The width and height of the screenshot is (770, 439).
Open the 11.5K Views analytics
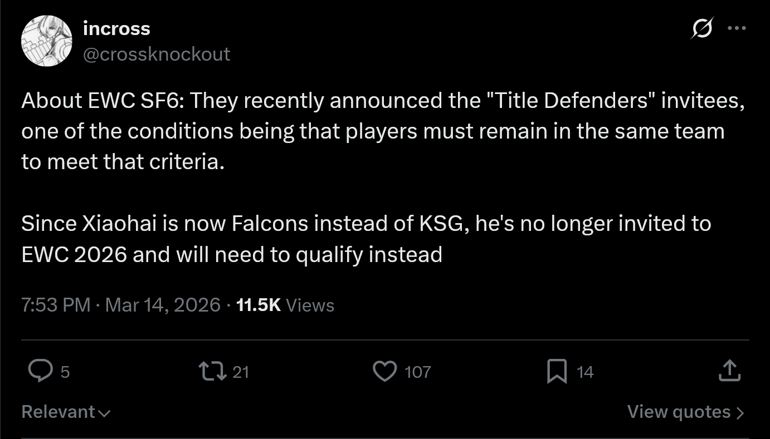(285, 305)
